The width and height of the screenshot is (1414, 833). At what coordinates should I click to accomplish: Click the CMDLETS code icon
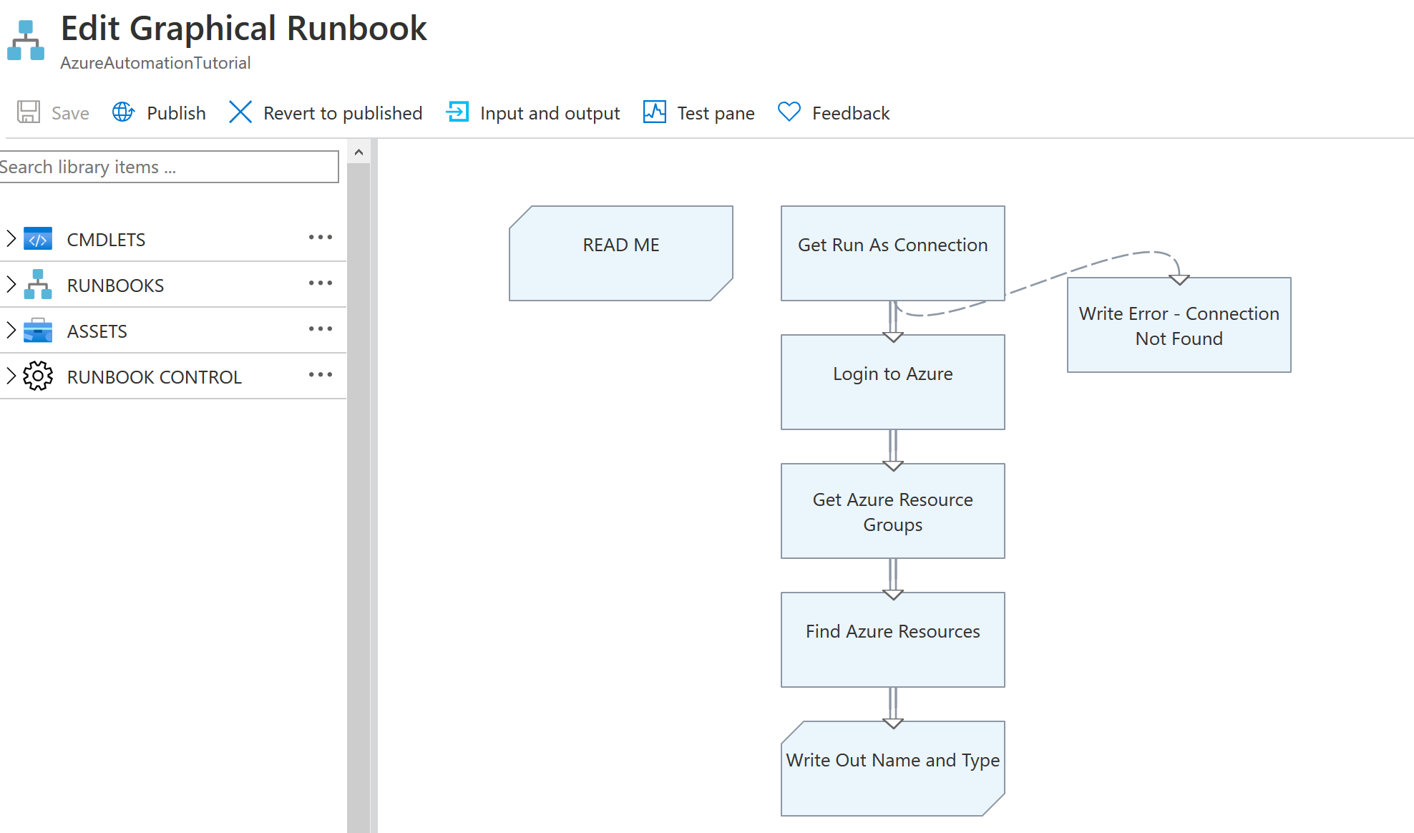(x=38, y=239)
